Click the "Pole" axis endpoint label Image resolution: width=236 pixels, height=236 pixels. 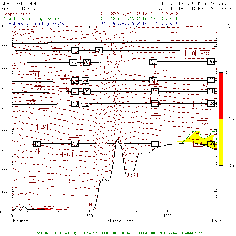pyautogui.click(x=217, y=221)
